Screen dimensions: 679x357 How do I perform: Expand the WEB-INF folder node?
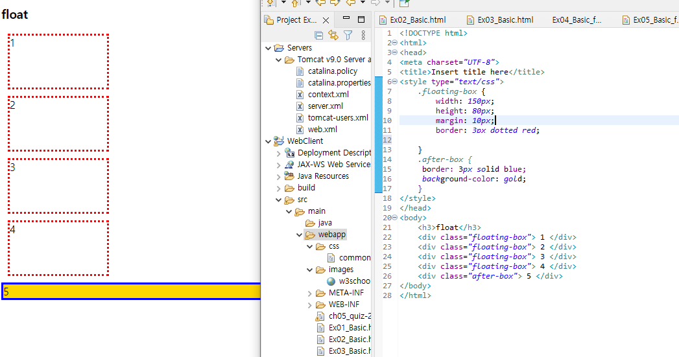[309, 305]
